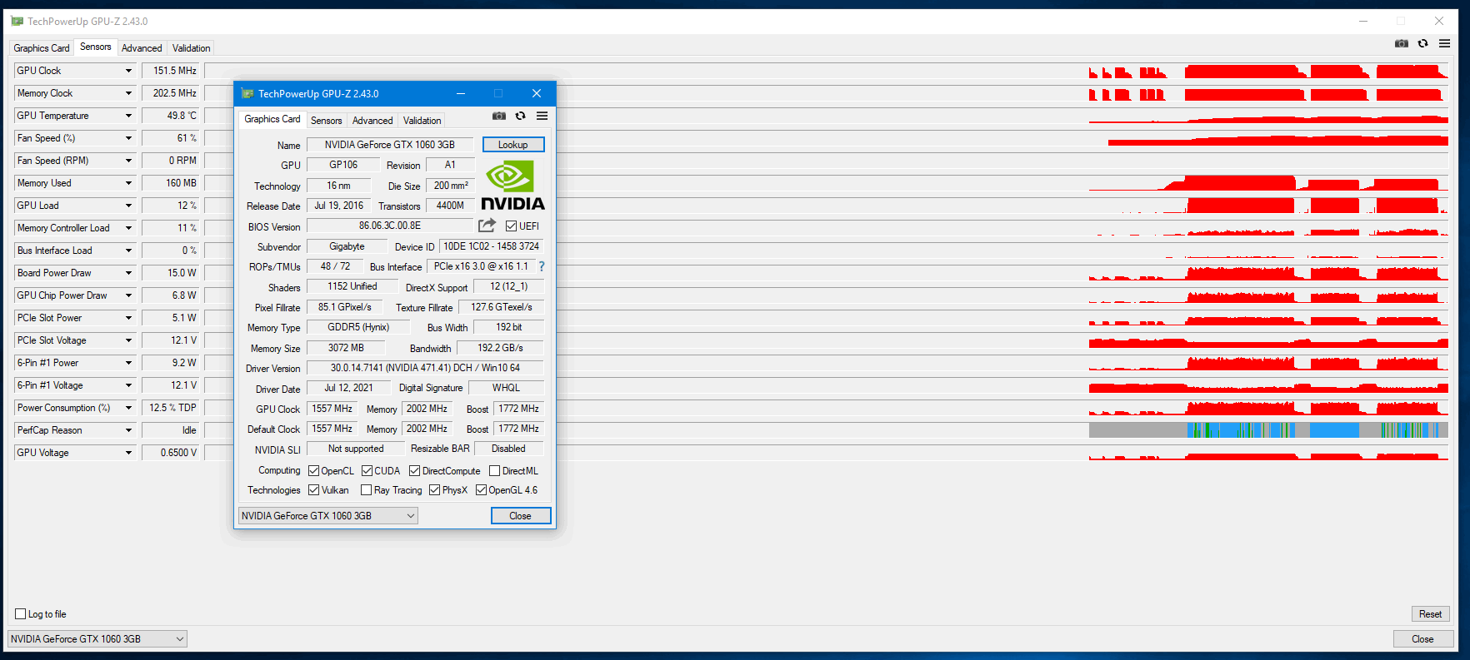Open Board Power Draw sensor dropdown arrow
1470x660 pixels.
[128, 273]
